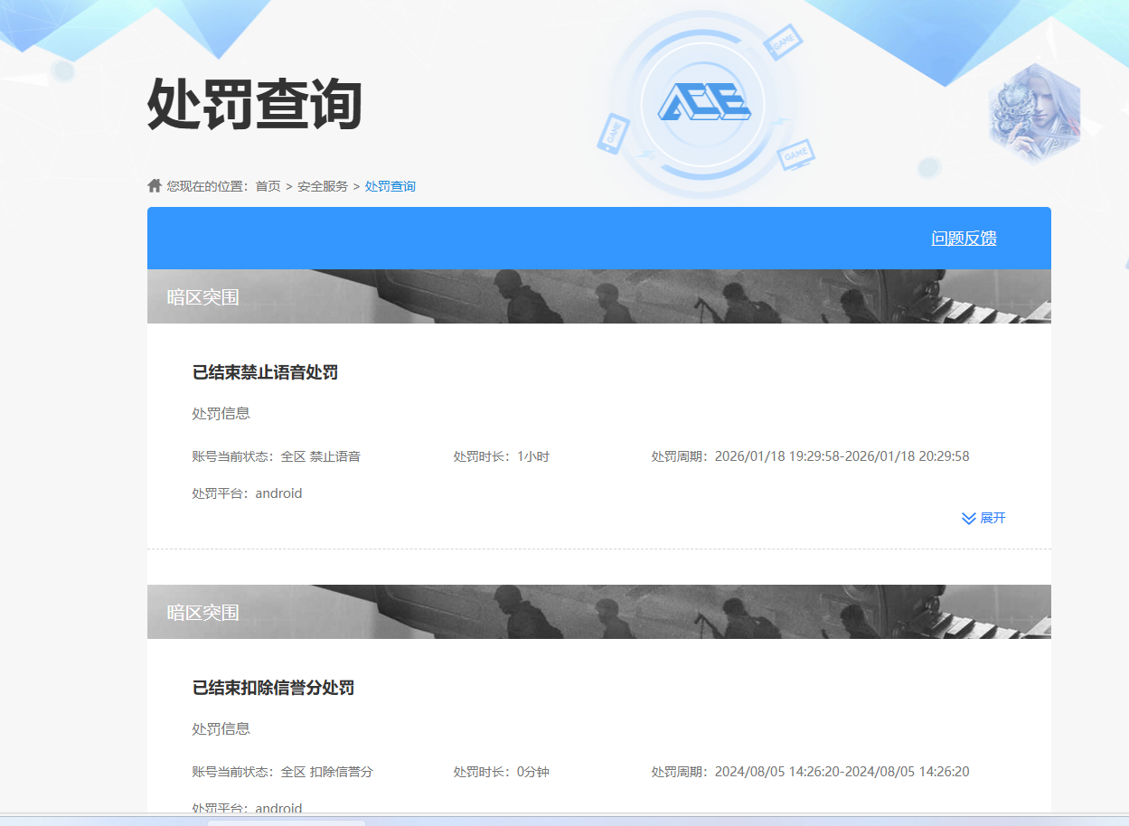The width and height of the screenshot is (1129, 826).
Task: Click 处罚信息 label under 禁止语音处罚
Action: [x=221, y=413]
